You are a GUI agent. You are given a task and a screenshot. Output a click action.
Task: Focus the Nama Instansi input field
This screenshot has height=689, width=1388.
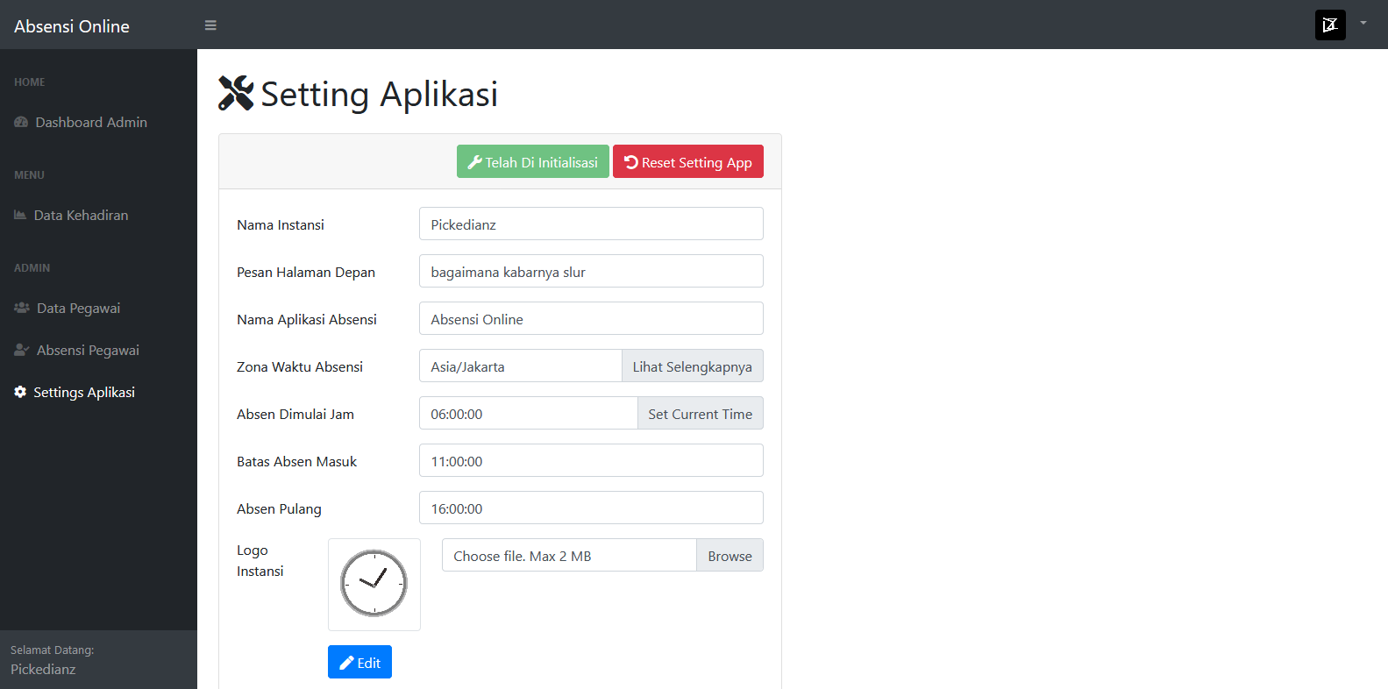[x=591, y=224]
